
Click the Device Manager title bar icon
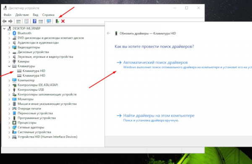(x=5, y=8)
